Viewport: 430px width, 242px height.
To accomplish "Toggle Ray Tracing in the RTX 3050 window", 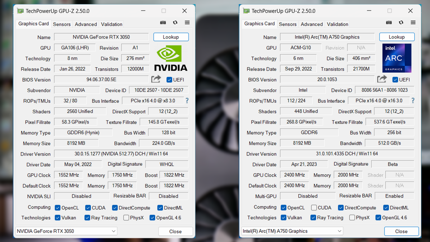I will [87, 218].
